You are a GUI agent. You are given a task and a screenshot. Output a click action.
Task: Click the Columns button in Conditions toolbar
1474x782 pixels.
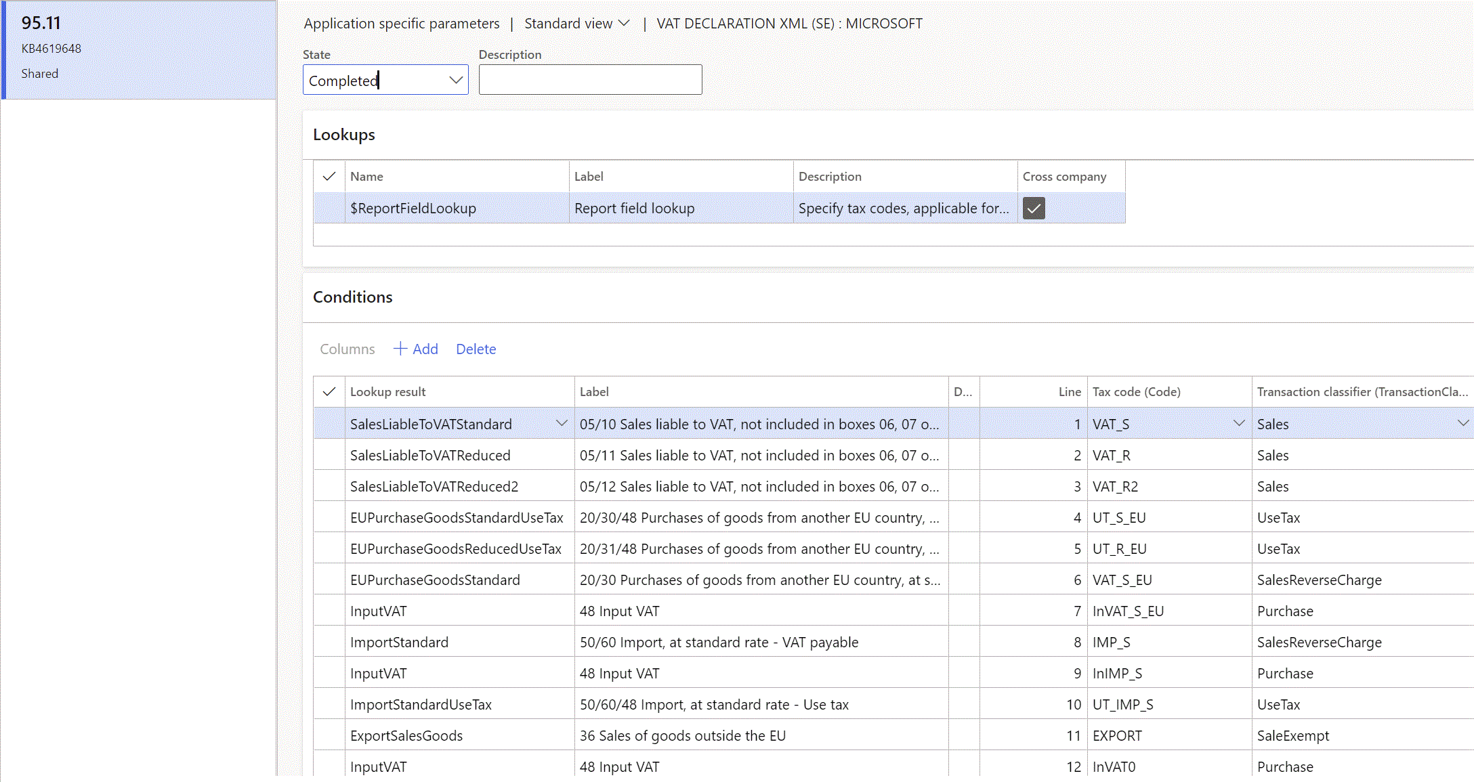coord(347,349)
